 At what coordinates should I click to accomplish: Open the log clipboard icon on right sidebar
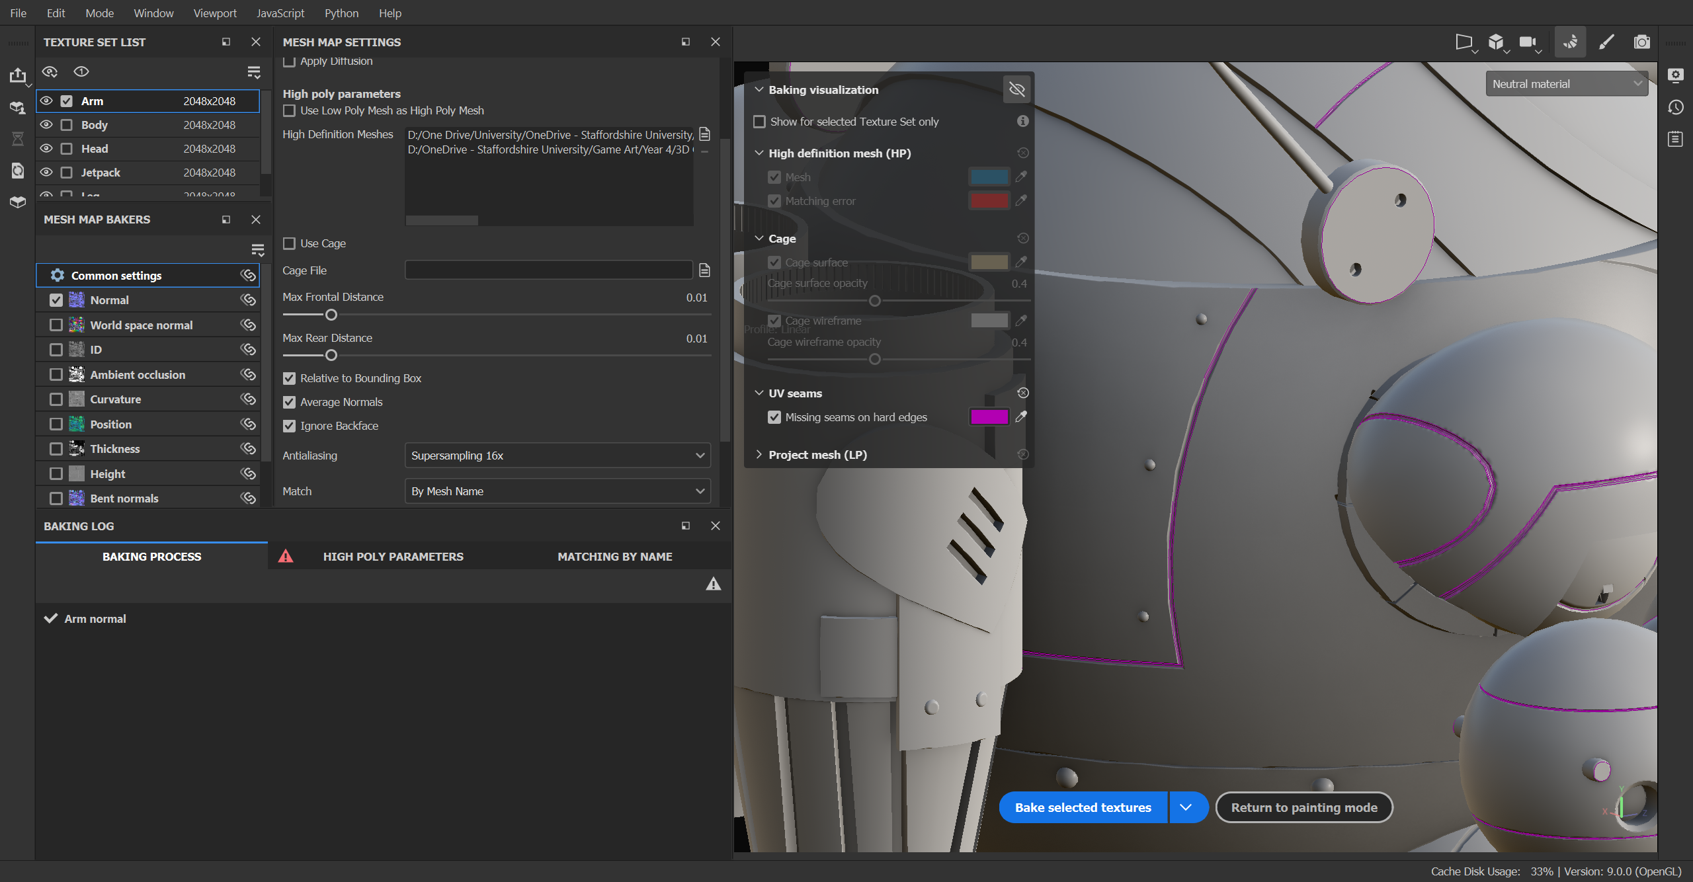coord(1675,139)
